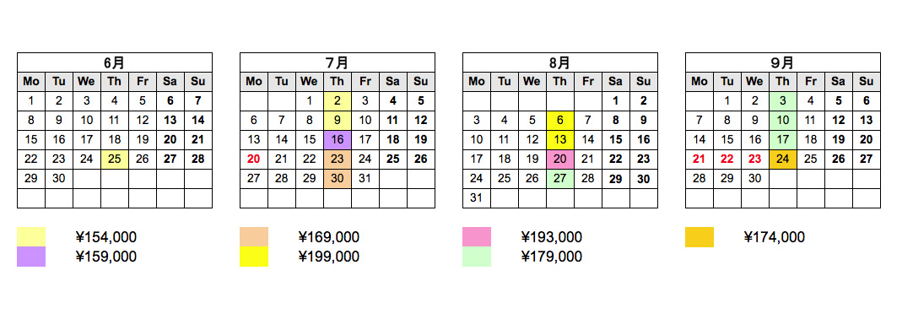Select the pink ¥193,000 legend swatch
Viewport: 913px width, 319px height.
point(477,237)
